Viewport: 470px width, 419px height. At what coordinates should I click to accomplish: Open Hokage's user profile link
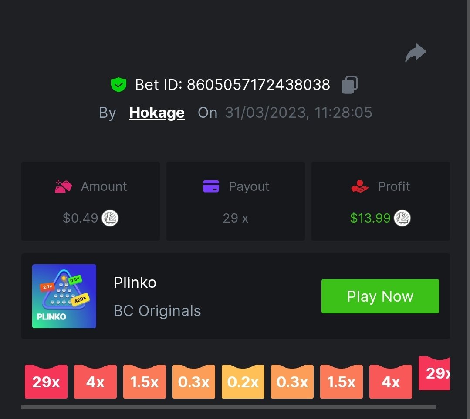157,113
